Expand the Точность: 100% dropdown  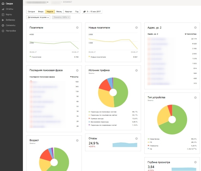[61, 17]
